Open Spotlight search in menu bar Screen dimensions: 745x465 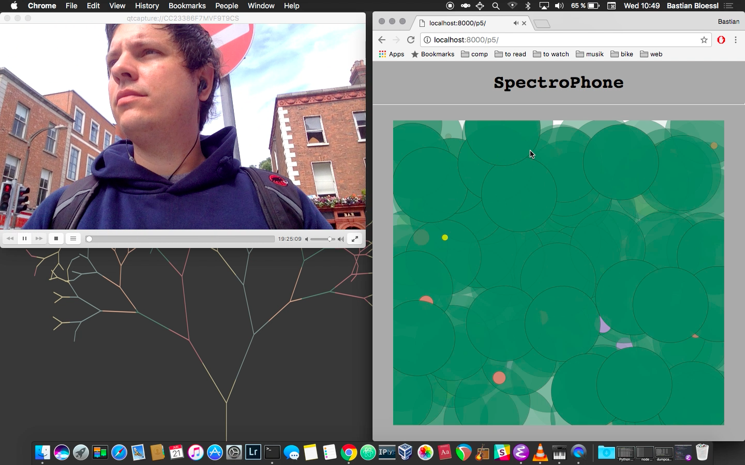[x=496, y=6]
